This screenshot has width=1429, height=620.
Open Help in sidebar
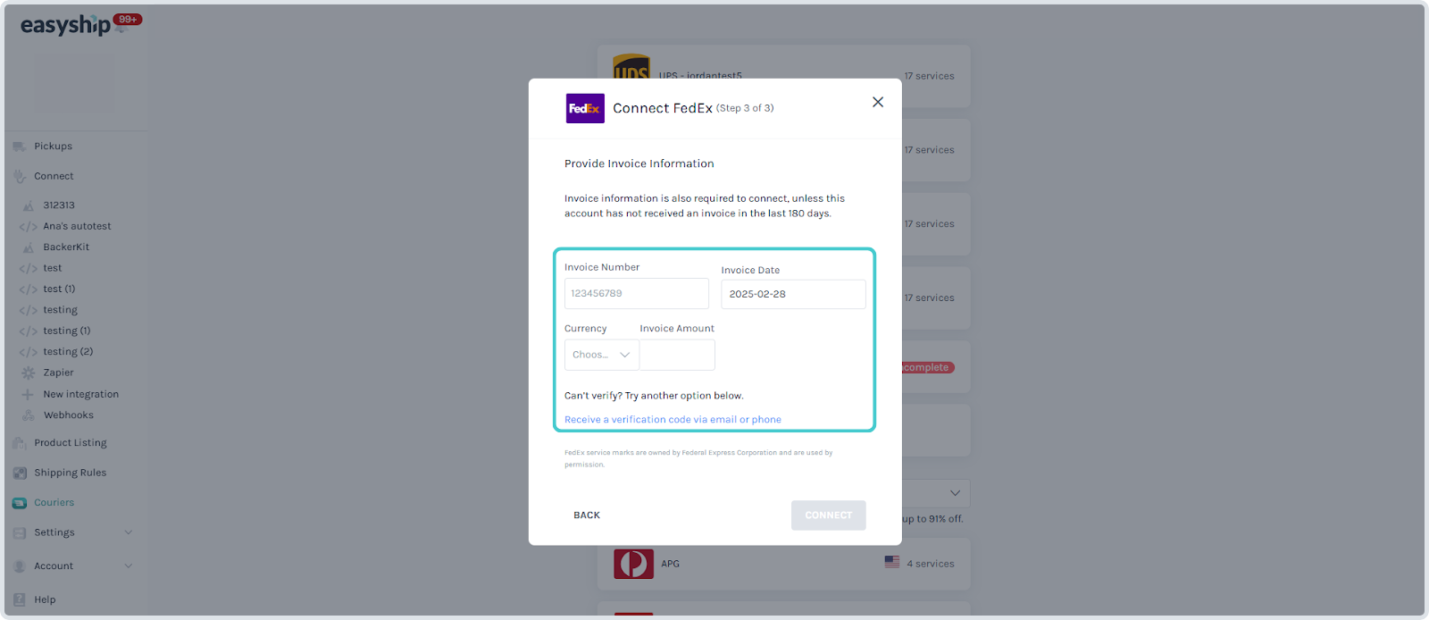(45, 600)
